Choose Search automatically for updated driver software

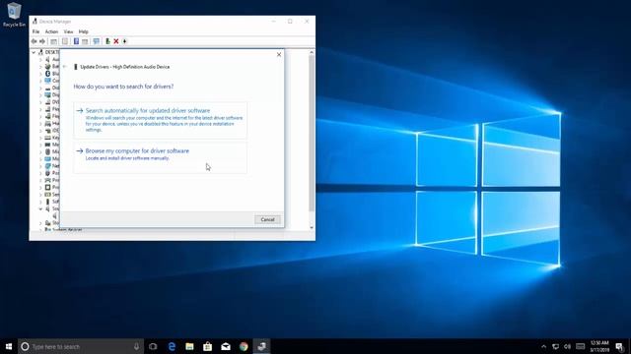click(x=160, y=120)
